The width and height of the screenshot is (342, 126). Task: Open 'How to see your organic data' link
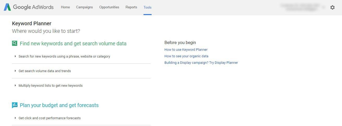click(186, 56)
